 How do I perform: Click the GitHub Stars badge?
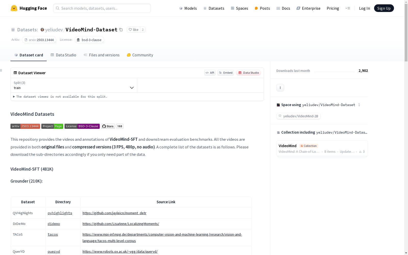point(108,126)
